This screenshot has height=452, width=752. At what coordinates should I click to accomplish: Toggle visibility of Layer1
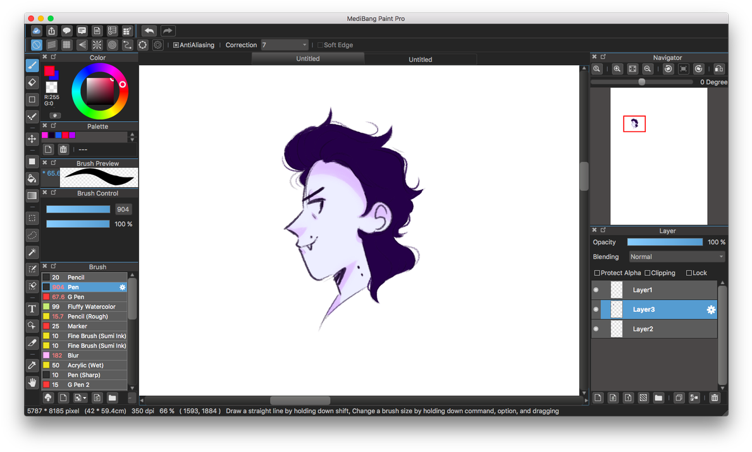[x=595, y=289]
